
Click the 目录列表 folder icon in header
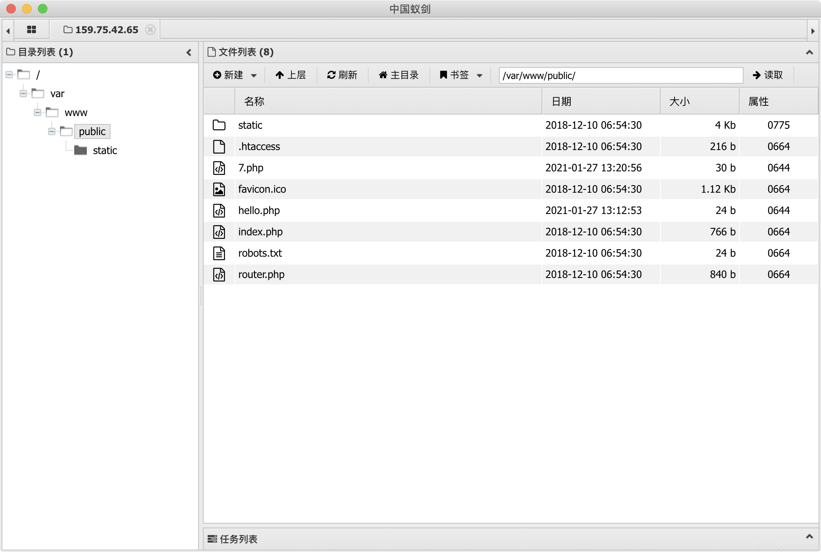[x=11, y=52]
